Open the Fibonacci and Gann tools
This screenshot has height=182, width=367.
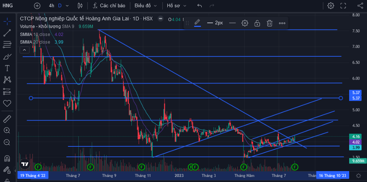[7, 44]
